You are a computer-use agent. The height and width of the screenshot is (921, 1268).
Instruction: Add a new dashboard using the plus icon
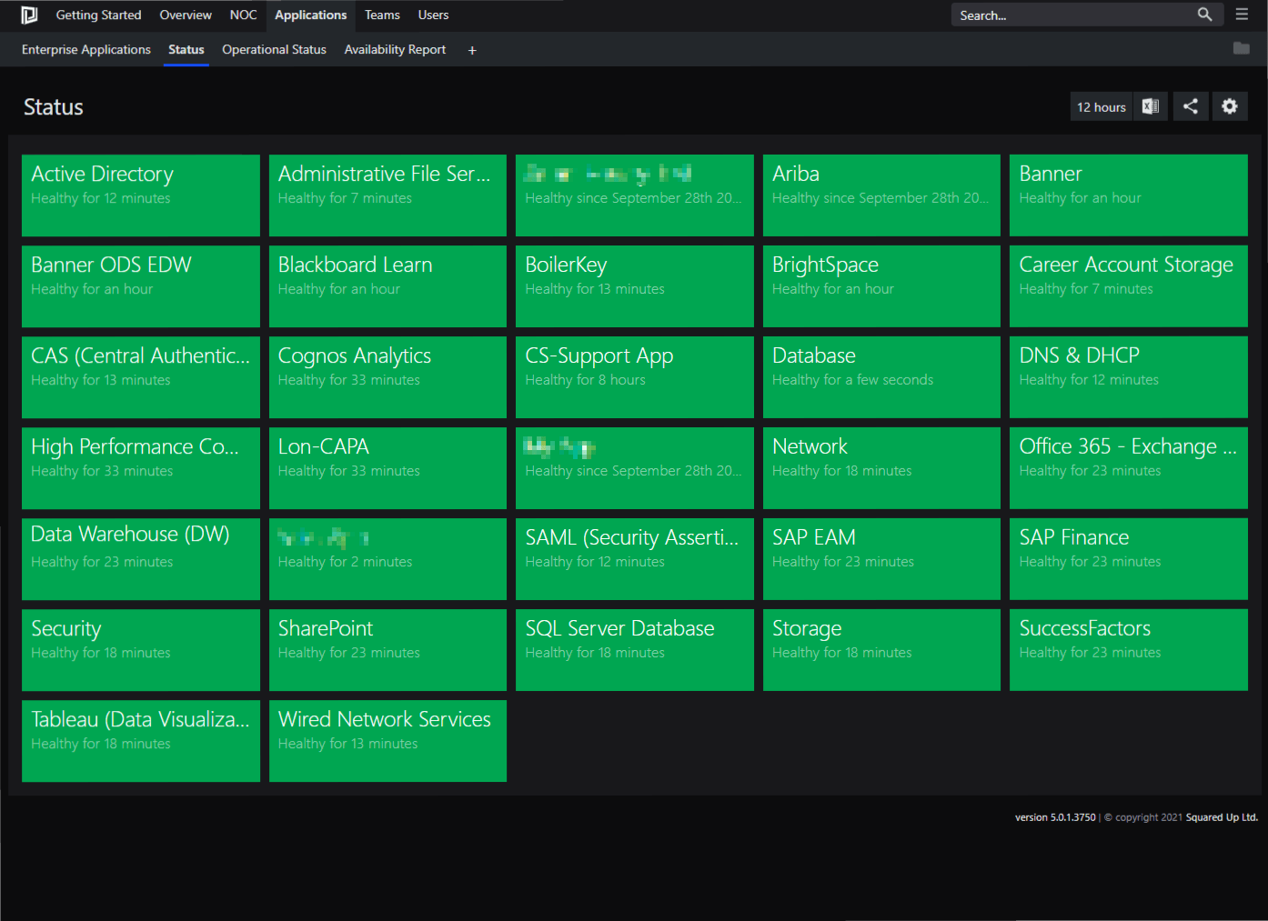tap(471, 50)
